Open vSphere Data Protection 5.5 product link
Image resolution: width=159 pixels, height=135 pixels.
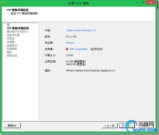(x=81, y=31)
